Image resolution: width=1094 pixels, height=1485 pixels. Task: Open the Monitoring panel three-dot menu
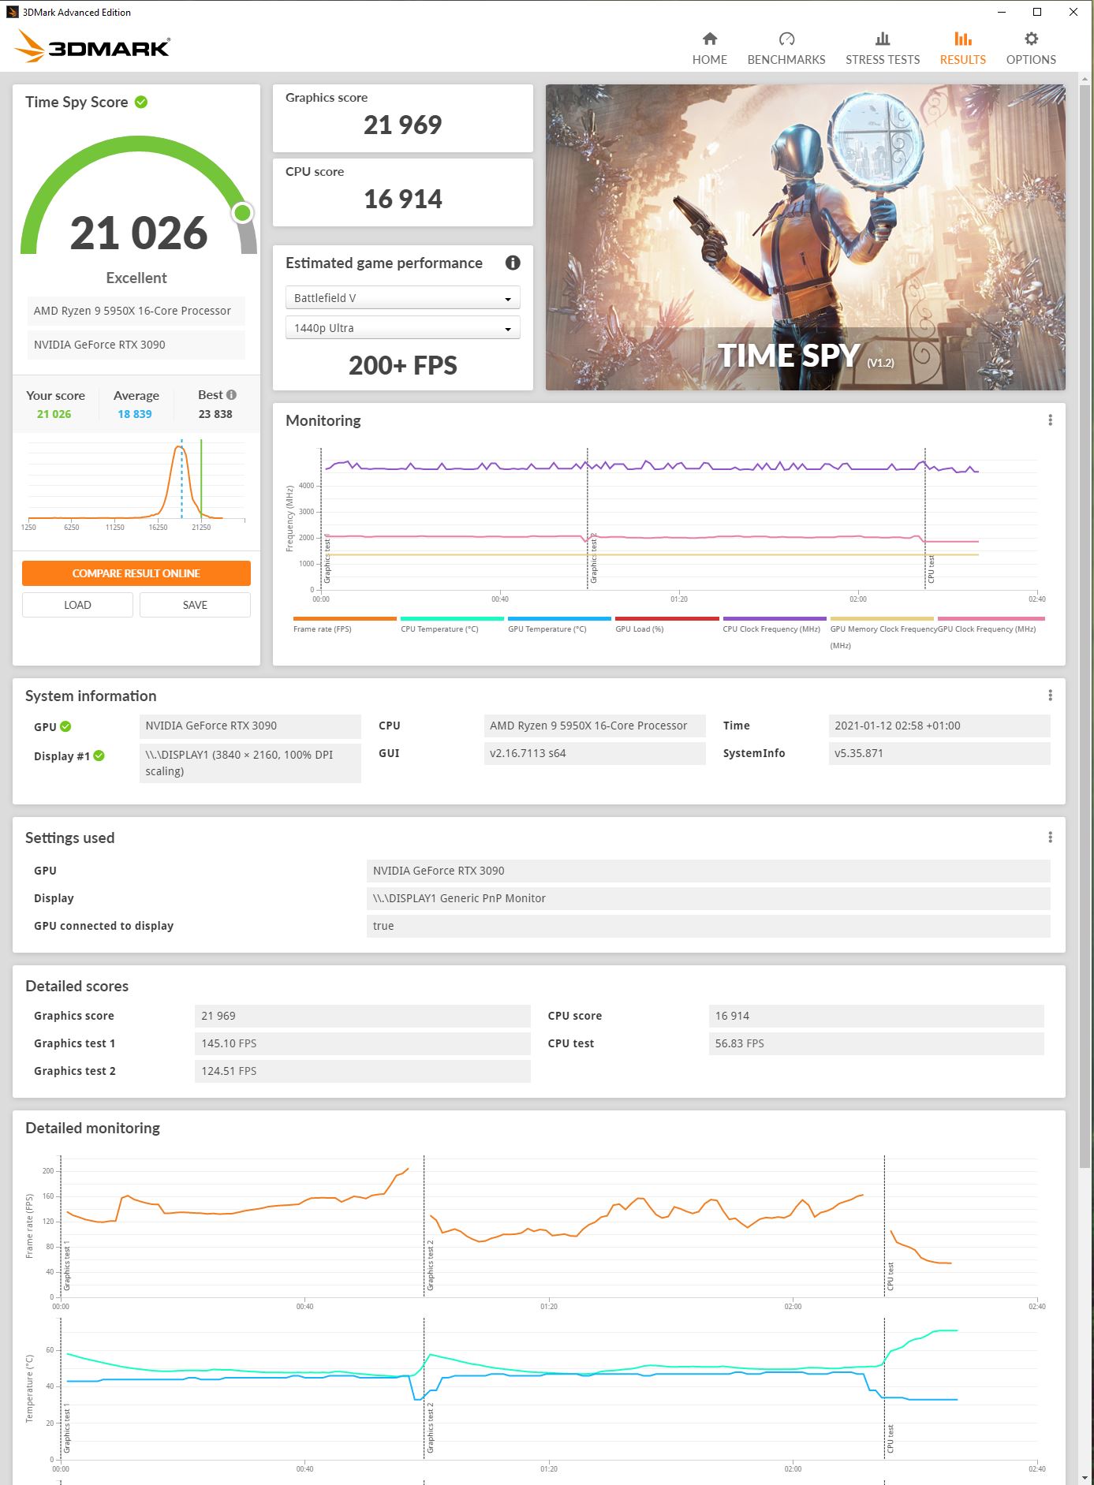tap(1050, 420)
